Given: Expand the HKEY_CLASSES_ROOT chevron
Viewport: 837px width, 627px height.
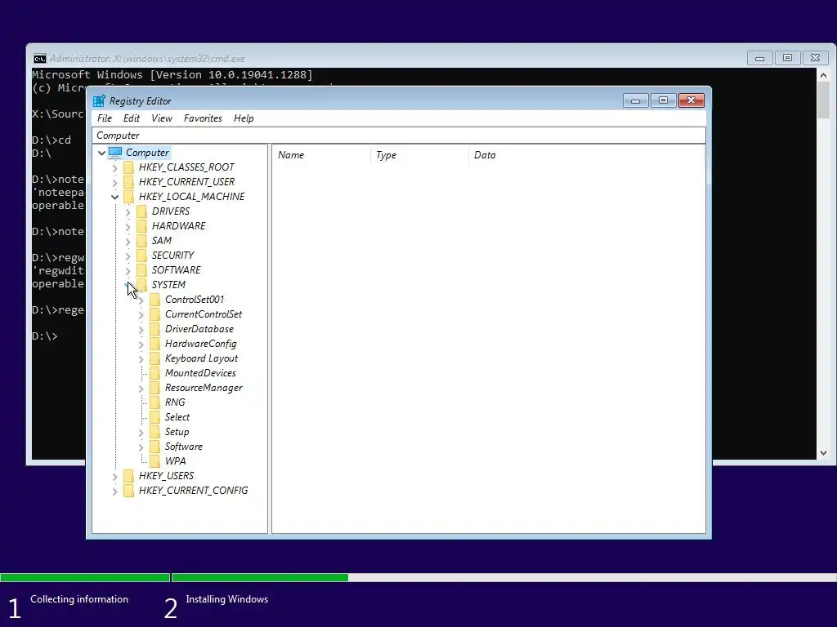Looking at the screenshot, I should (114, 168).
